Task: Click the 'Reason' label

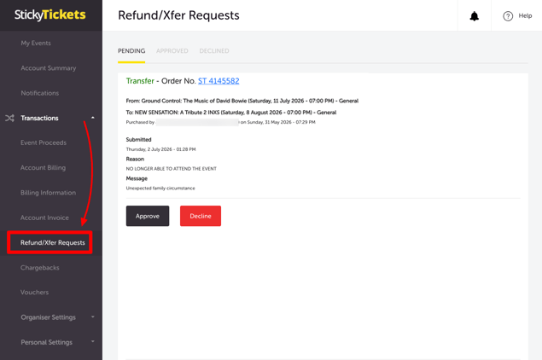Action: click(135, 159)
